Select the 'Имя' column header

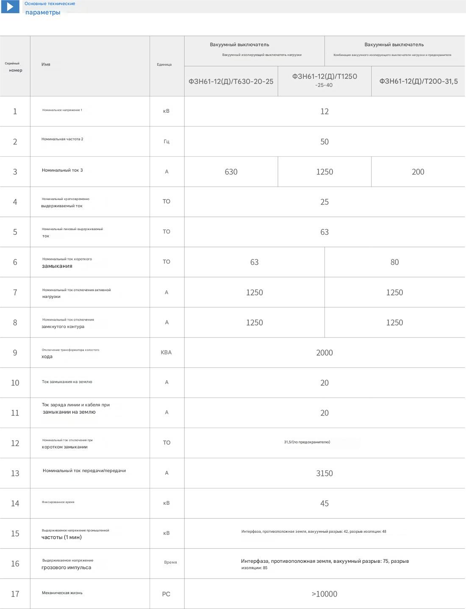46,64
